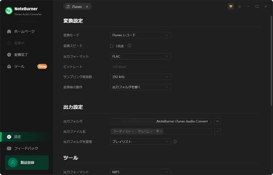This screenshot has width=273, height=175.
Task: Click the New badge beside ツール
Action: [x=42, y=66]
